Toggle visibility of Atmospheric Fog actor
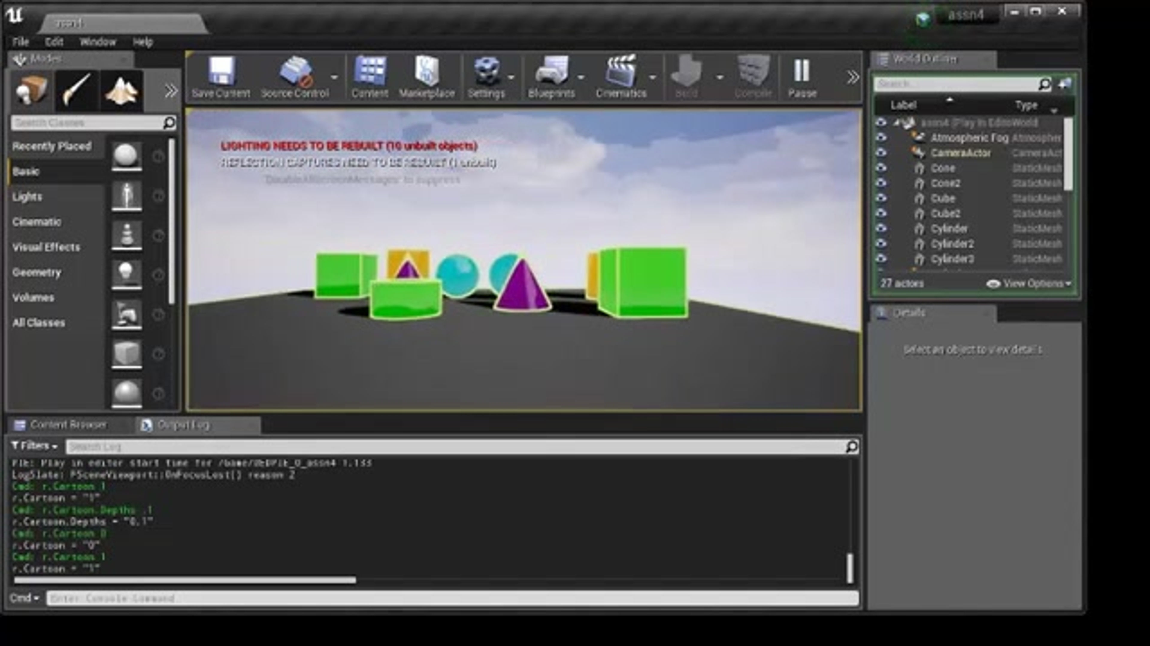This screenshot has width=1150, height=646. click(x=881, y=137)
